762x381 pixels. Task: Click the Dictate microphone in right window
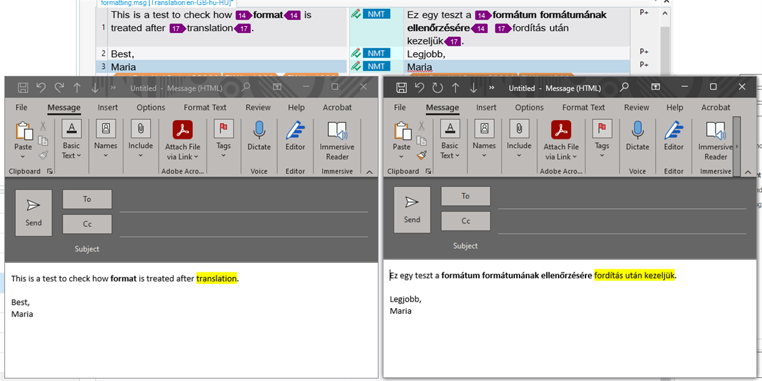point(638,130)
